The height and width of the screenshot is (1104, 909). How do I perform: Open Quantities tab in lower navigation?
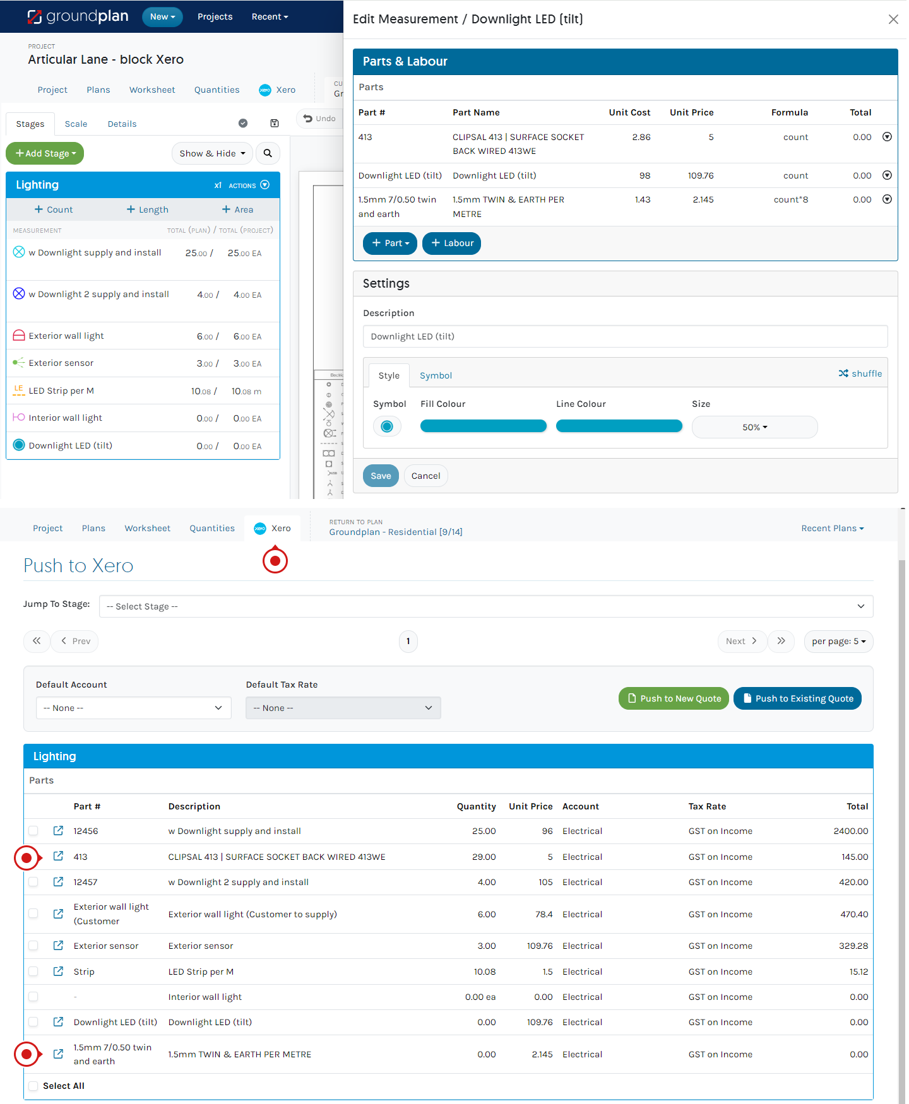[x=212, y=528]
